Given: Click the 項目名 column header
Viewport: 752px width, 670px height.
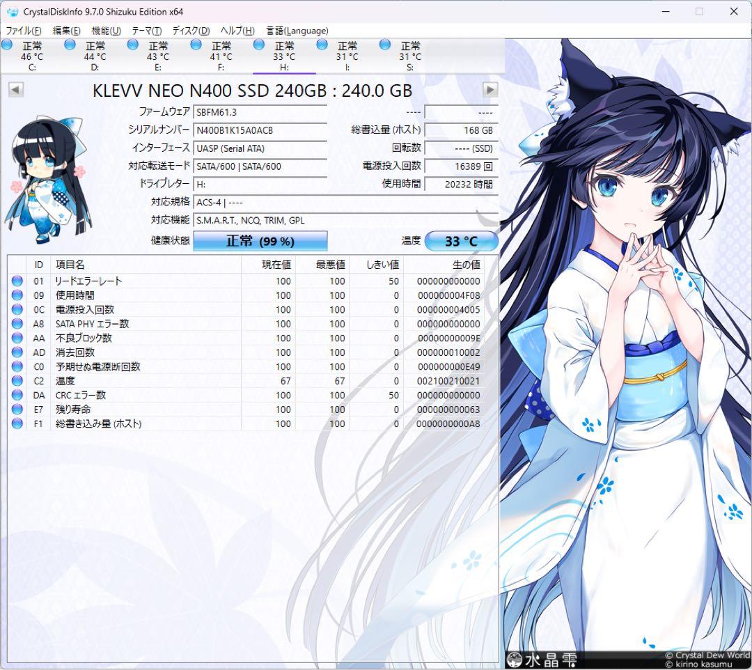Looking at the screenshot, I should 146,265.
